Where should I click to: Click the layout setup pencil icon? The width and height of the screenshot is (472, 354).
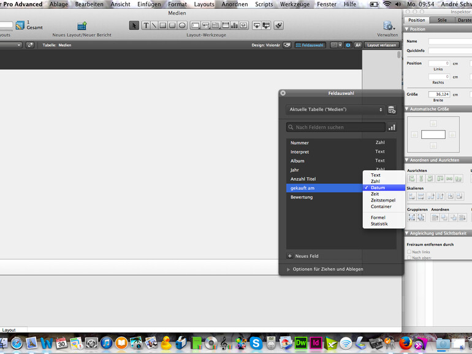click(x=30, y=45)
